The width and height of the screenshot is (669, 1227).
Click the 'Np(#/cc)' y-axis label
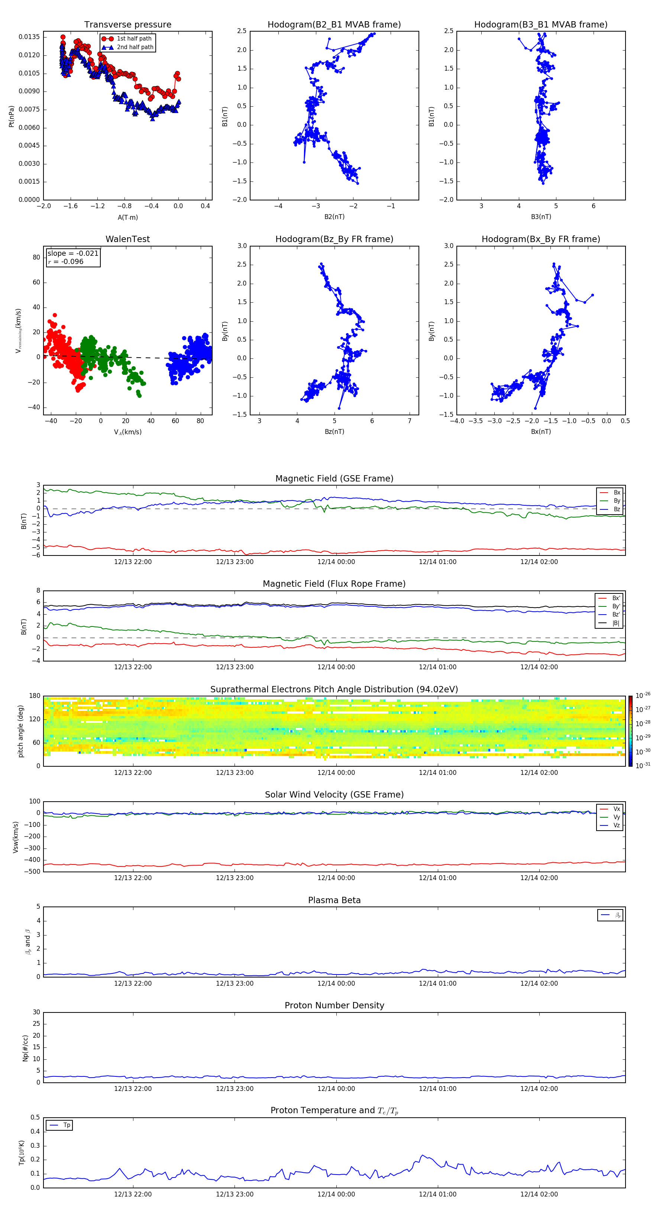pos(25,1047)
